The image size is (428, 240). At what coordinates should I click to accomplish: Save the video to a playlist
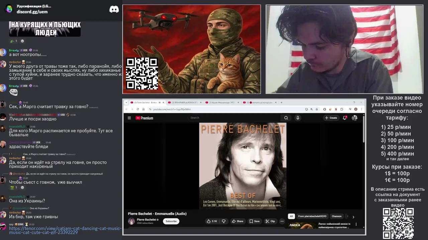click(254, 221)
